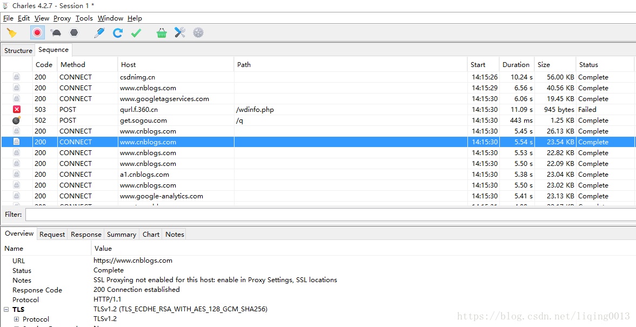
Task: Select the www.google-analytics.com row
Action: point(318,196)
